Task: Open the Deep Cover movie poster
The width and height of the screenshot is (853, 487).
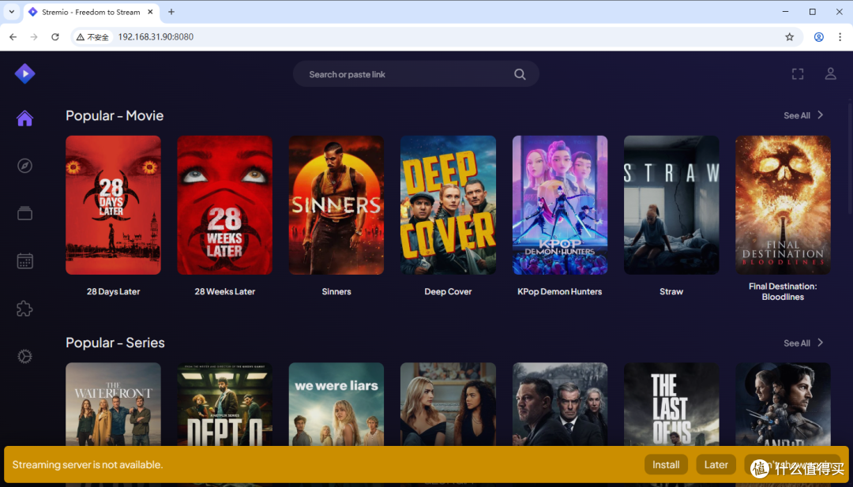Action: click(449, 205)
